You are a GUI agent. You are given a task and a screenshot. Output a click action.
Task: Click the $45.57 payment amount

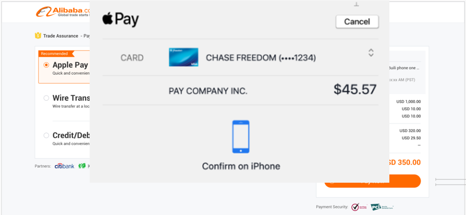click(355, 90)
